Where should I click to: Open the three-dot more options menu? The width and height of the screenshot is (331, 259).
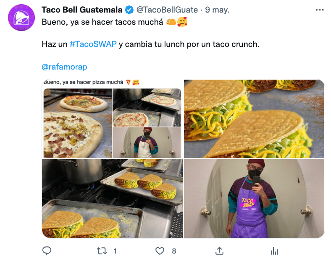pos(320,10)
